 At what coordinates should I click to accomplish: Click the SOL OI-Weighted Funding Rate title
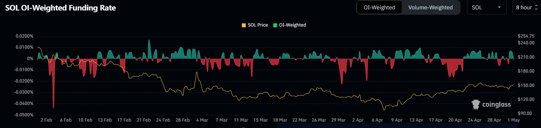tap(61, 8)
